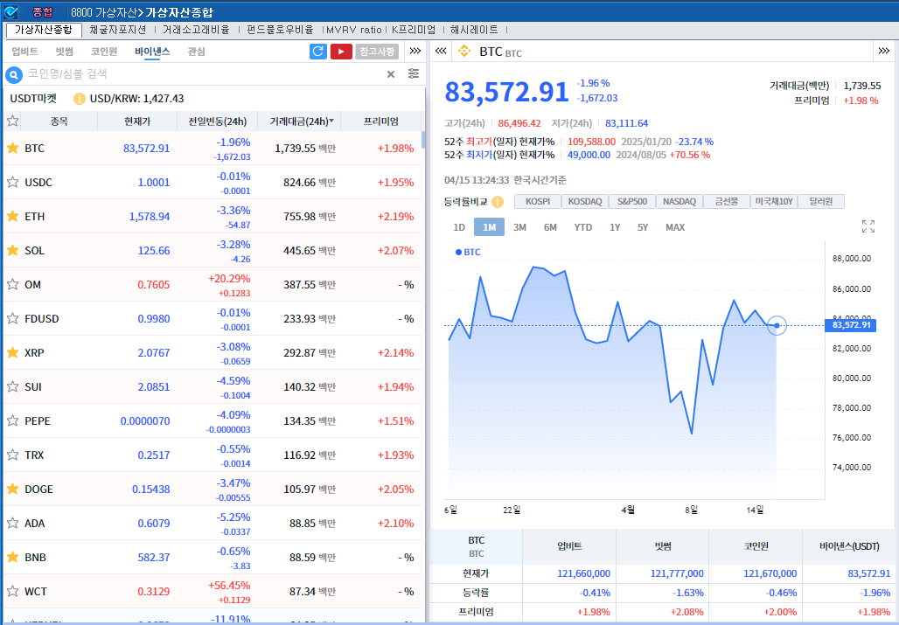Click the current price marker on the chart
Image resolution: width=899 pixels, height=625 pixels.
tap(777, 325)
